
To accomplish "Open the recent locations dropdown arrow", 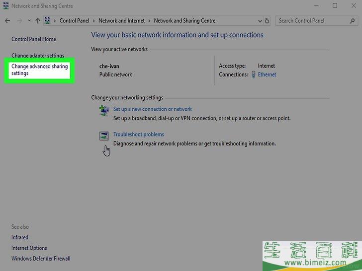I will [x=29, y=21].
